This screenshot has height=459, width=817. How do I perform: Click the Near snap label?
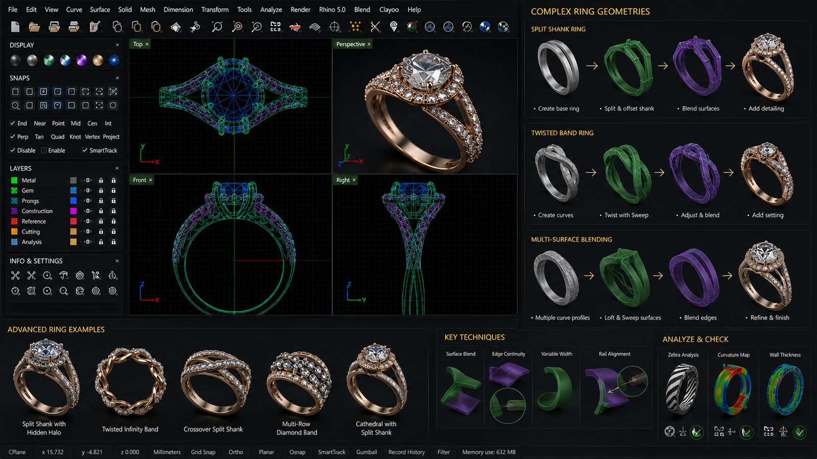tap(40, 123)
